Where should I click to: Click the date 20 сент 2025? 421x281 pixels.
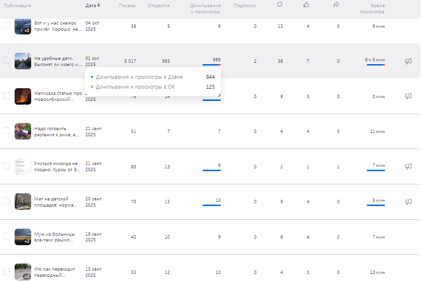pos(93,202)
